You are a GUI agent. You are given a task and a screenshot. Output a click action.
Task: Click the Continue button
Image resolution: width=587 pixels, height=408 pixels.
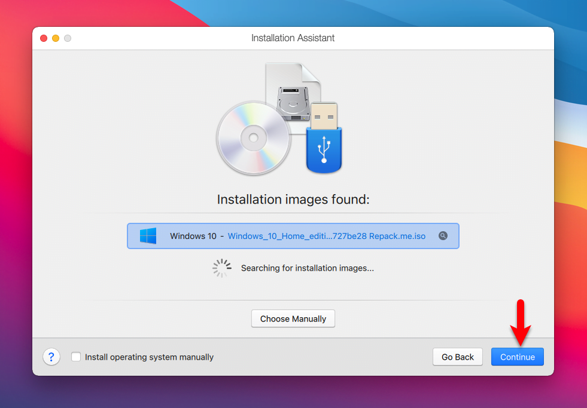(x=518, y=357)
